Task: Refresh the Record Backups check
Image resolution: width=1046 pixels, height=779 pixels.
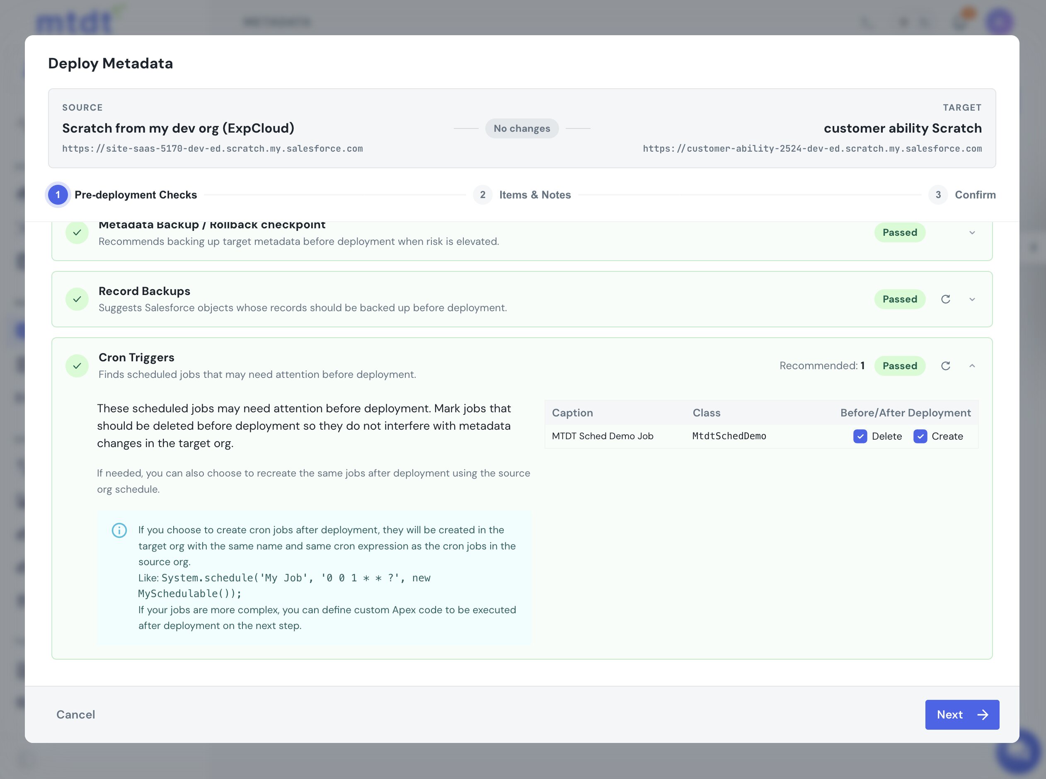Action: click(x=945, y=299)
